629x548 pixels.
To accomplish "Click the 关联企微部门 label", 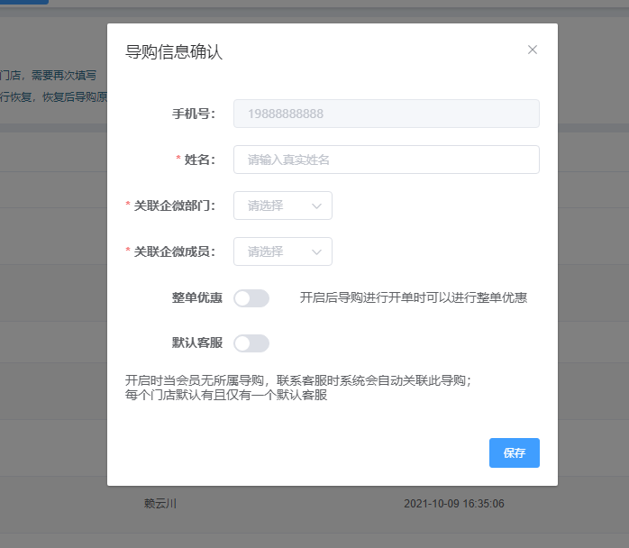I will [175, 205].
